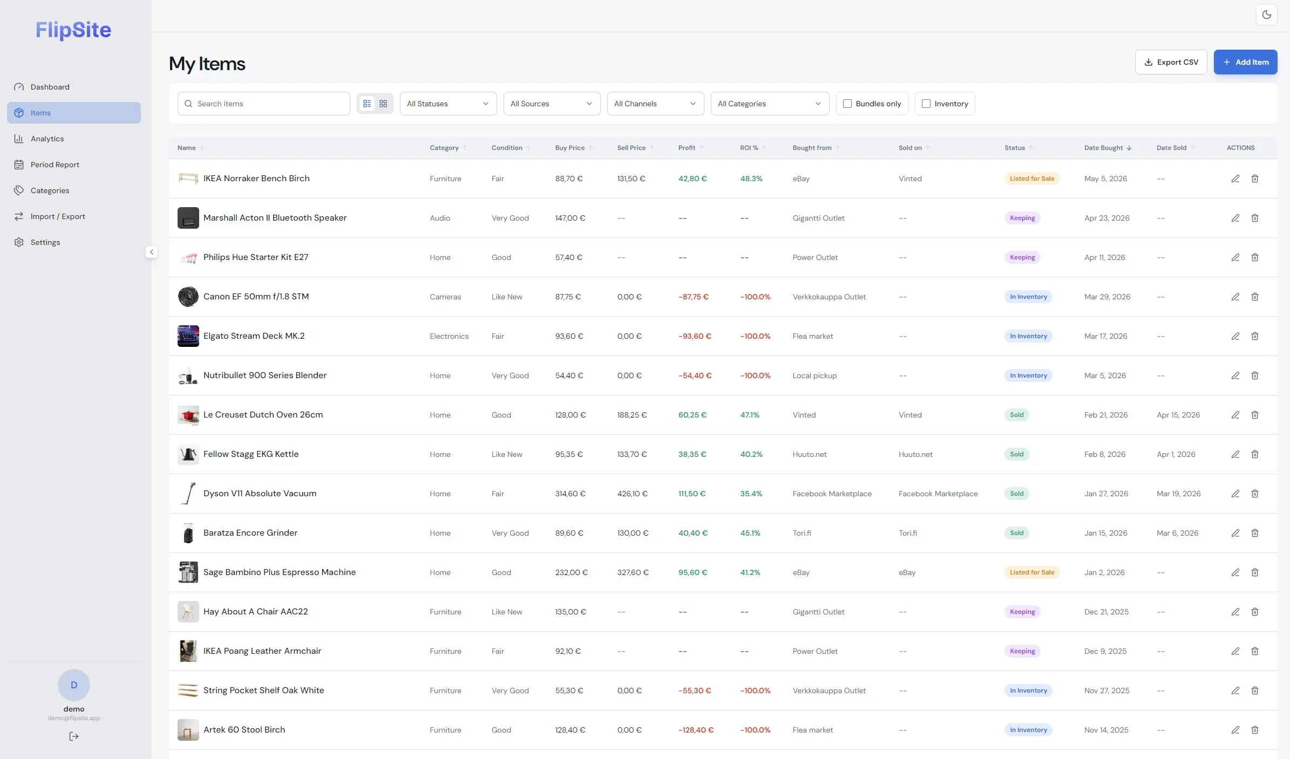The height and width of the screenshot is (759, 1290).
Task: Edit the Baratza Encore Grinder
Action: [x=1235, y=533]
